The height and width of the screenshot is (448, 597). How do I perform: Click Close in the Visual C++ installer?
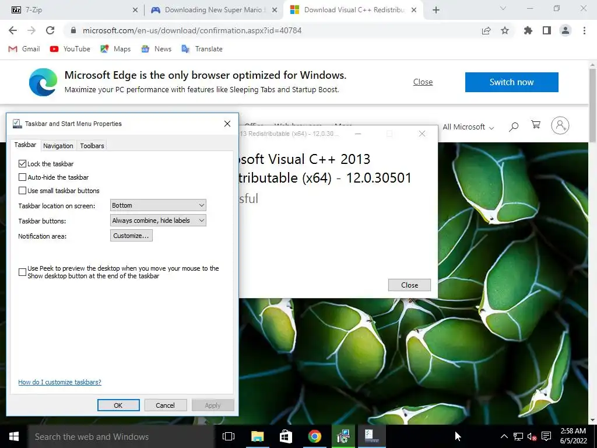[410, 285]
